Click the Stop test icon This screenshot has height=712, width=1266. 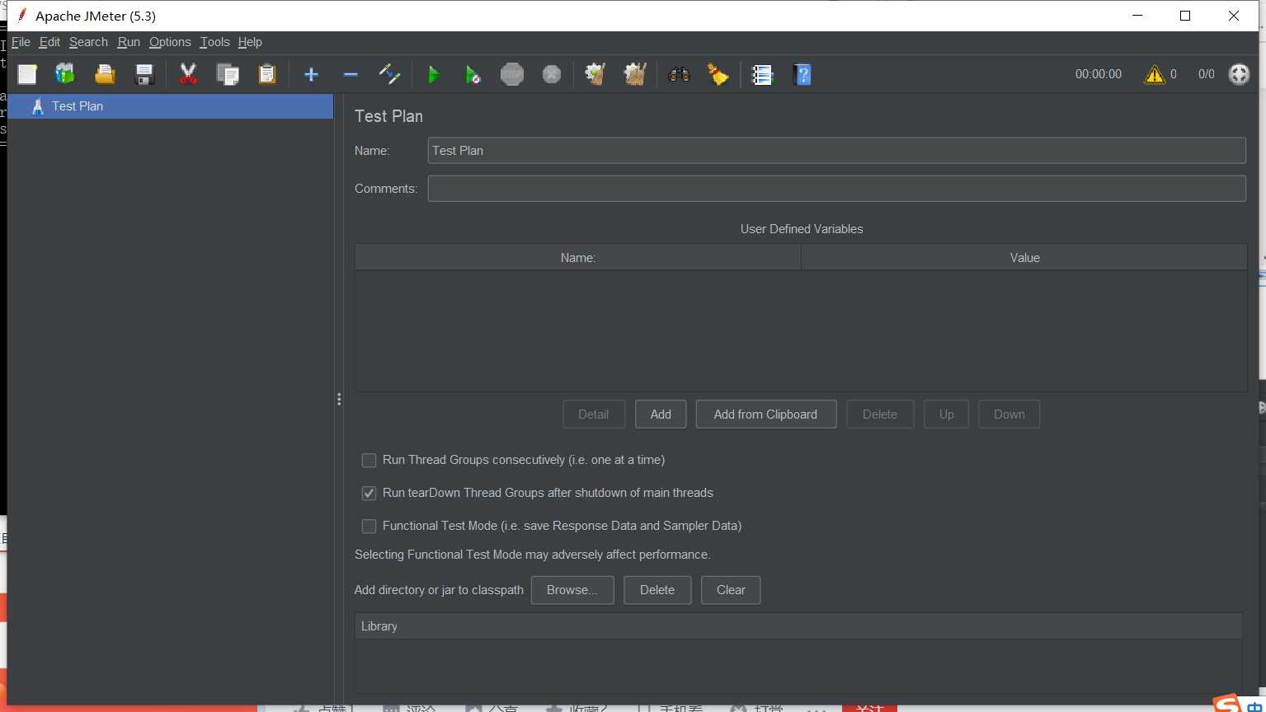point(512,74)
